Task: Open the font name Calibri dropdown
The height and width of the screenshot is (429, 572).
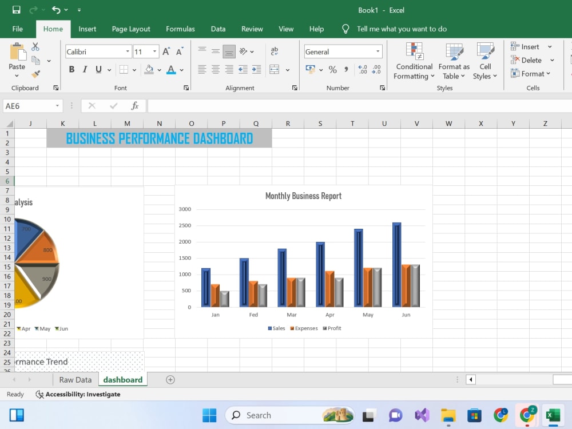Action: pos(128,51)
